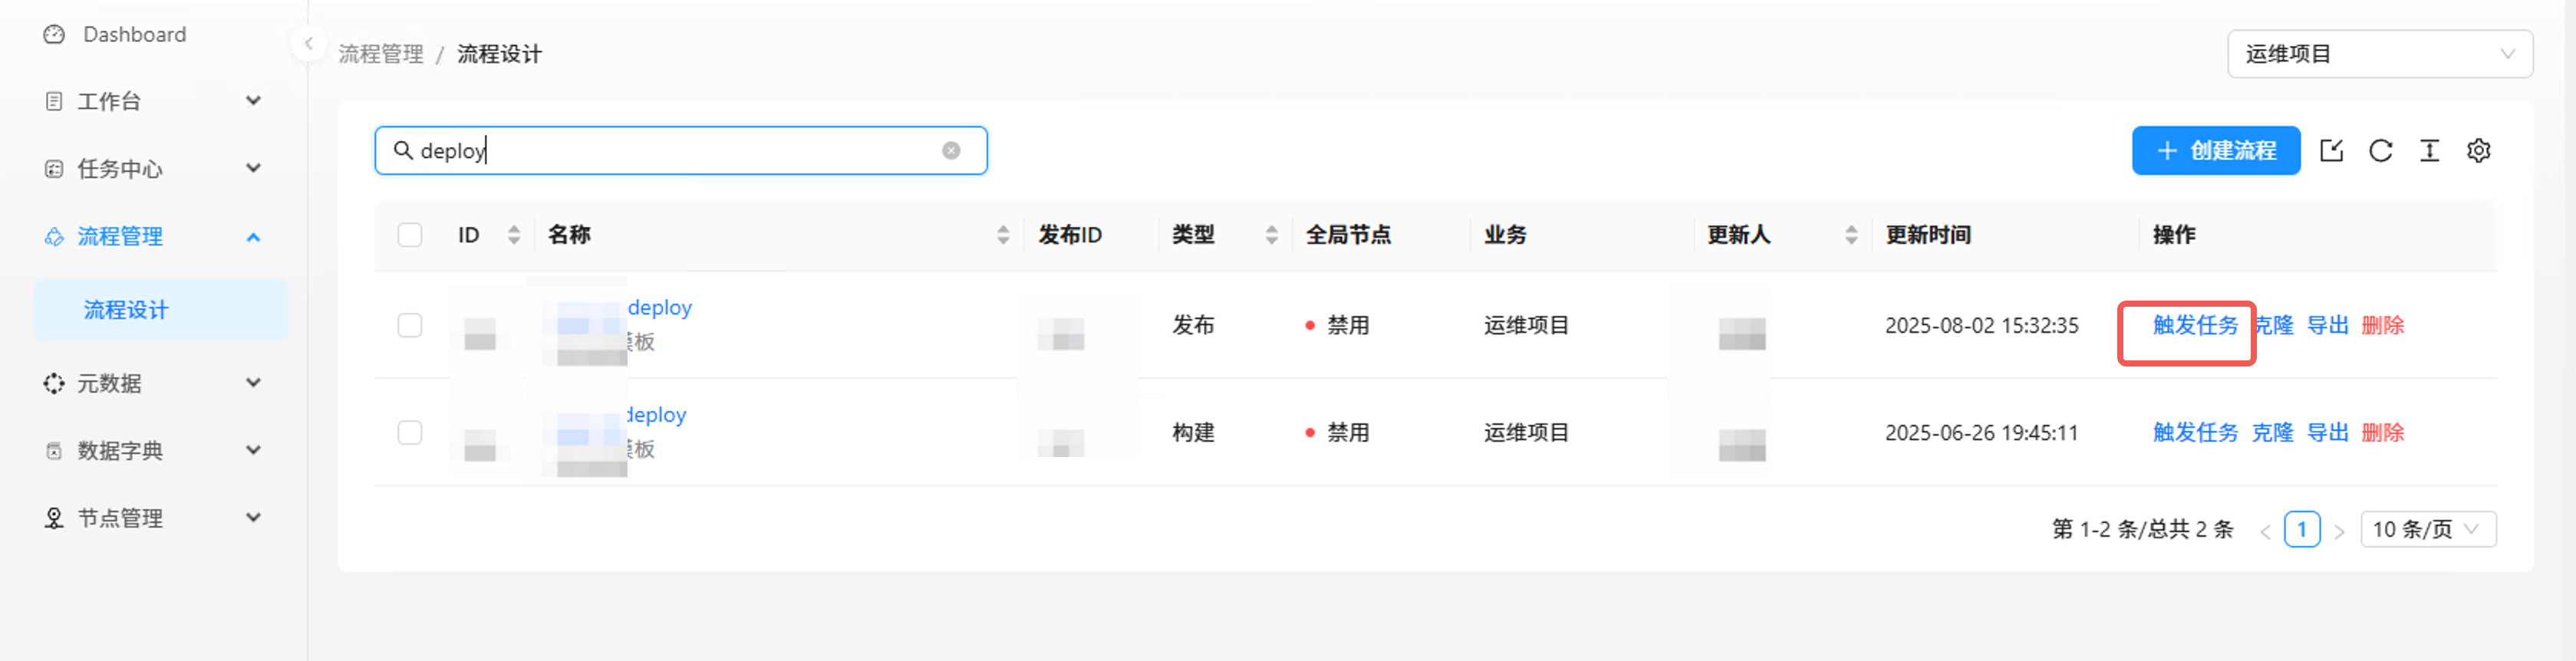This screenshot has width=2576, height=661.
Task: Click 删除 in the second row
Action: click(2382, 432)
